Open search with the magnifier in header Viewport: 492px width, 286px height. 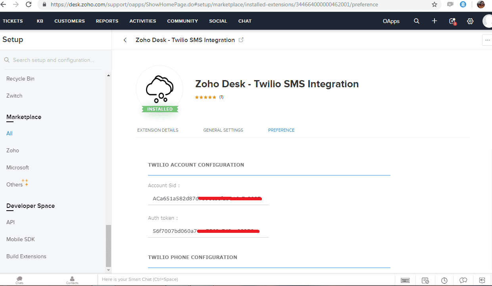tap(417, 21)
